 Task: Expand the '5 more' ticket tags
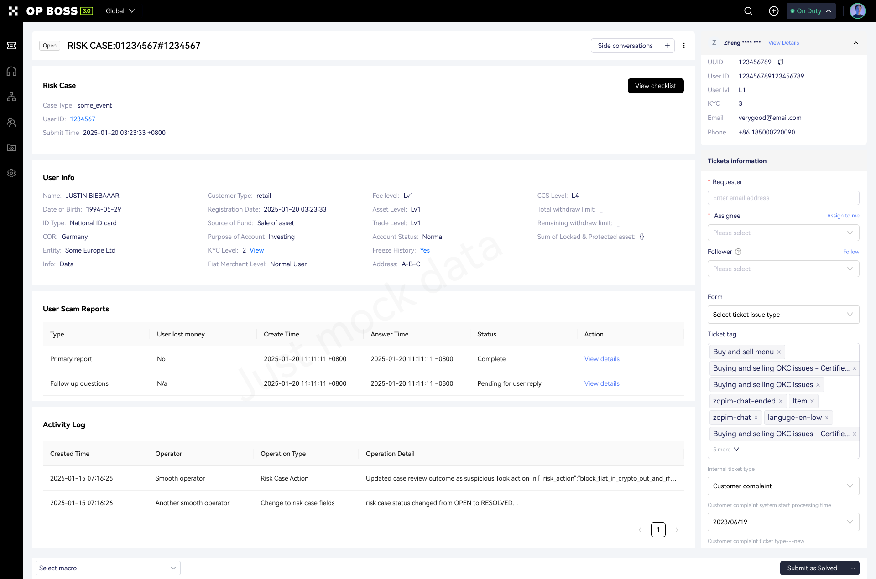[x=726, y=450]
